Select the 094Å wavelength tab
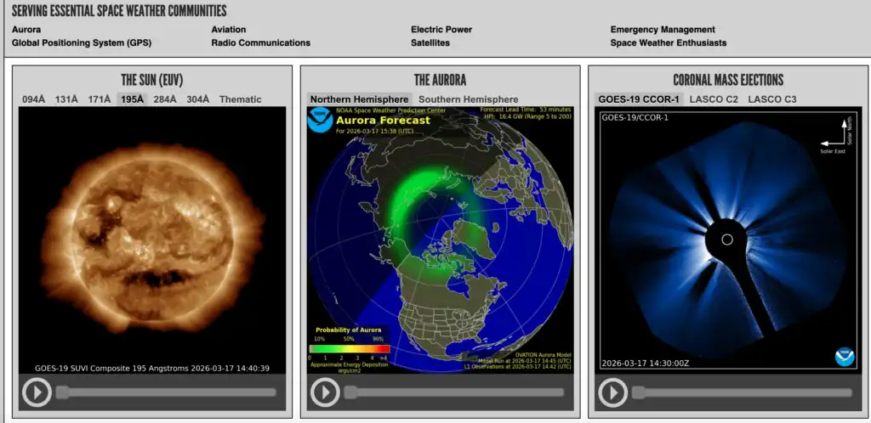 33,99
